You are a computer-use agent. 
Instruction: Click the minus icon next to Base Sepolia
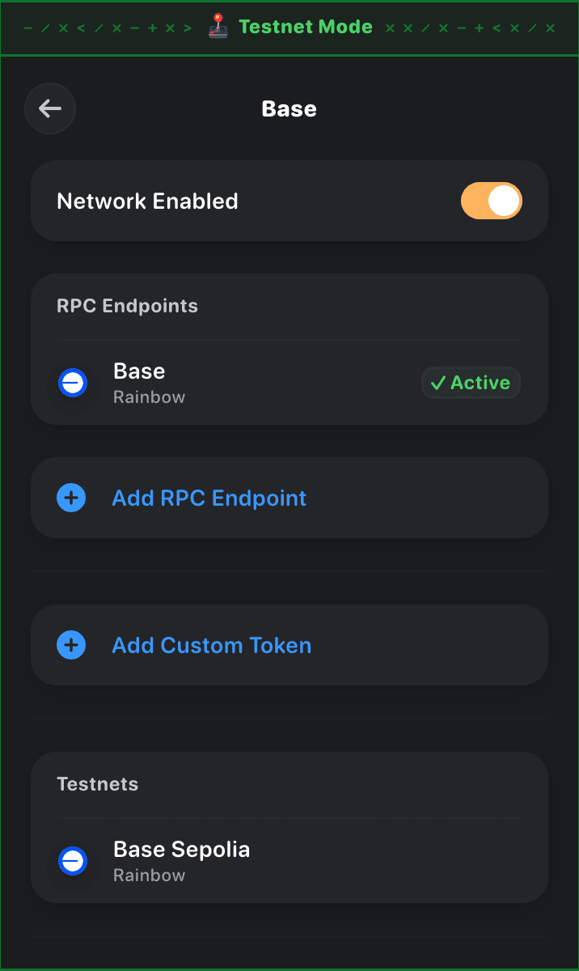(x=73, y=861)
